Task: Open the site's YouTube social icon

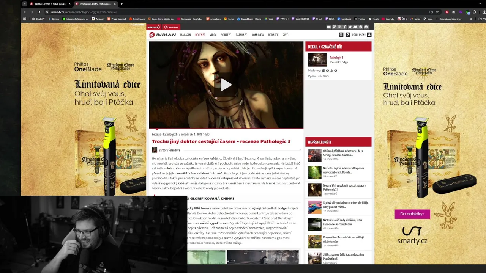Action: tap(329, 27)
